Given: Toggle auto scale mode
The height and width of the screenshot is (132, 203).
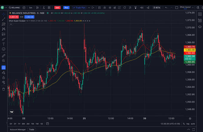Looking at the screenshot, I should click(x=193, y=124).
